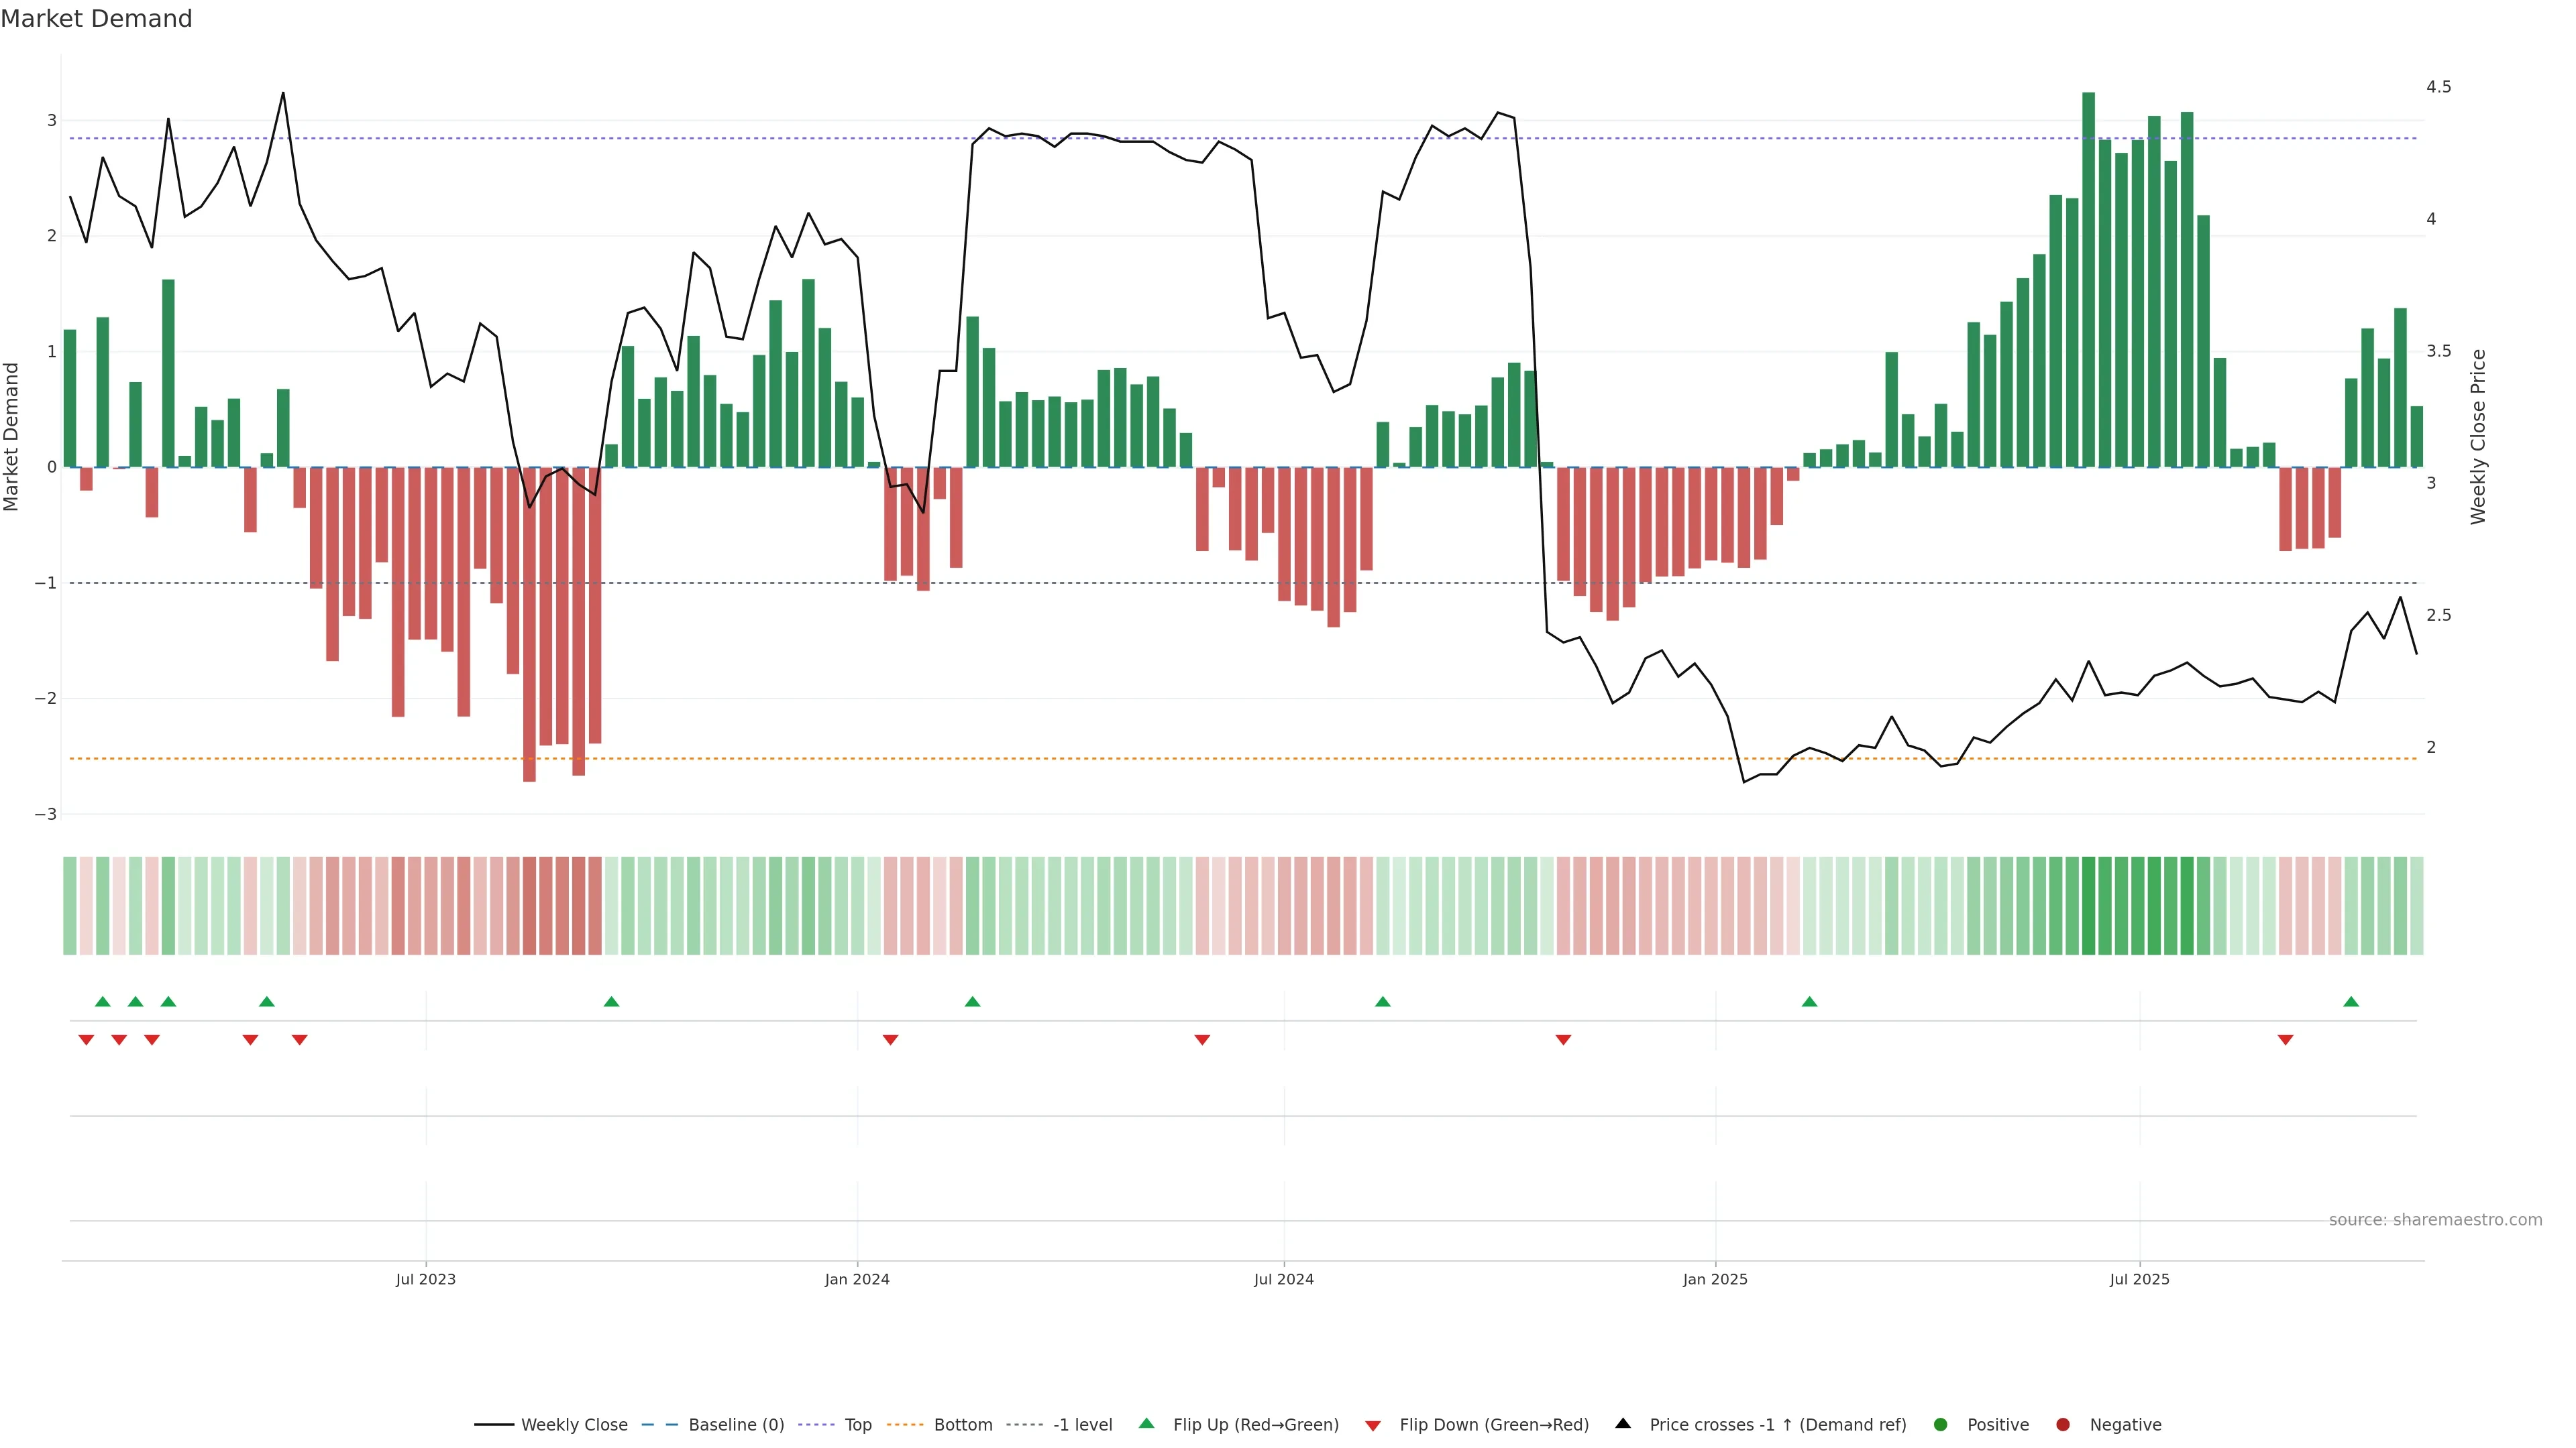The width and height of the screenshot is (2576, 1448).
Task: Click the Market Demand chart title
Action: [x=96, y=19]
